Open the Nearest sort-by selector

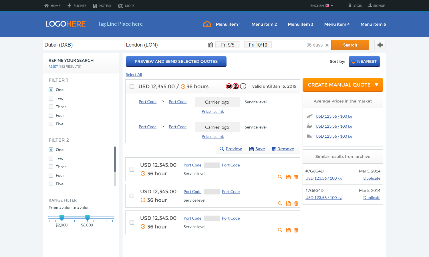[364, 61]
